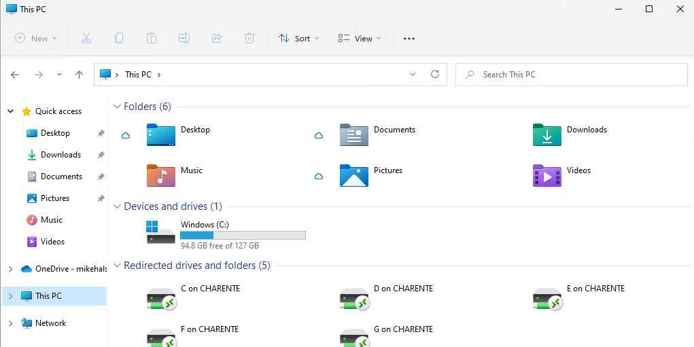Click the Copy icon in toolbar
Screen dimensions: 694x347
tap(119, 39)
